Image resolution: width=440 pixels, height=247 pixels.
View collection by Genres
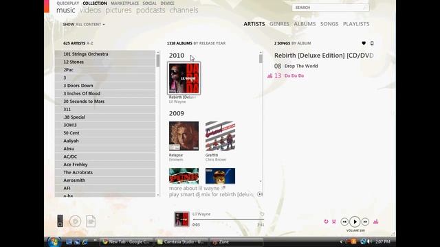[x=279, y=24]
